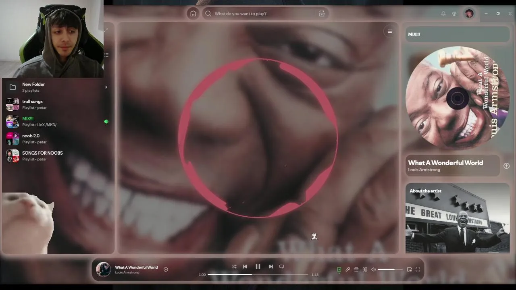Open Louis Armstrong artist link in the right panel
Viewport: 516px width, 290px height.
[424, 170]
